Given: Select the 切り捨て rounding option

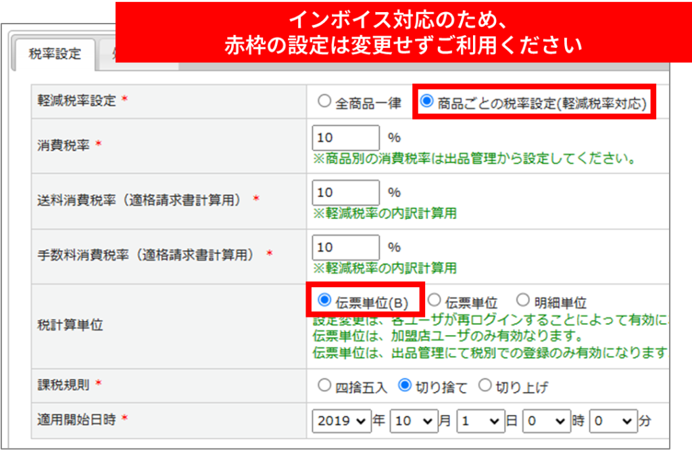Looking at the screenshot, I should (405, 386).
